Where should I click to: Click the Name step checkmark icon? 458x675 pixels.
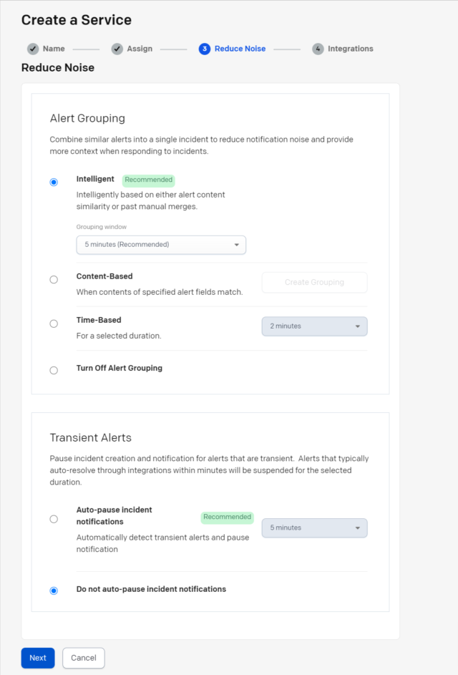(34, 49)
